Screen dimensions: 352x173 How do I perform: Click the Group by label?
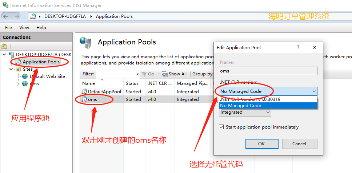[203, 74]
